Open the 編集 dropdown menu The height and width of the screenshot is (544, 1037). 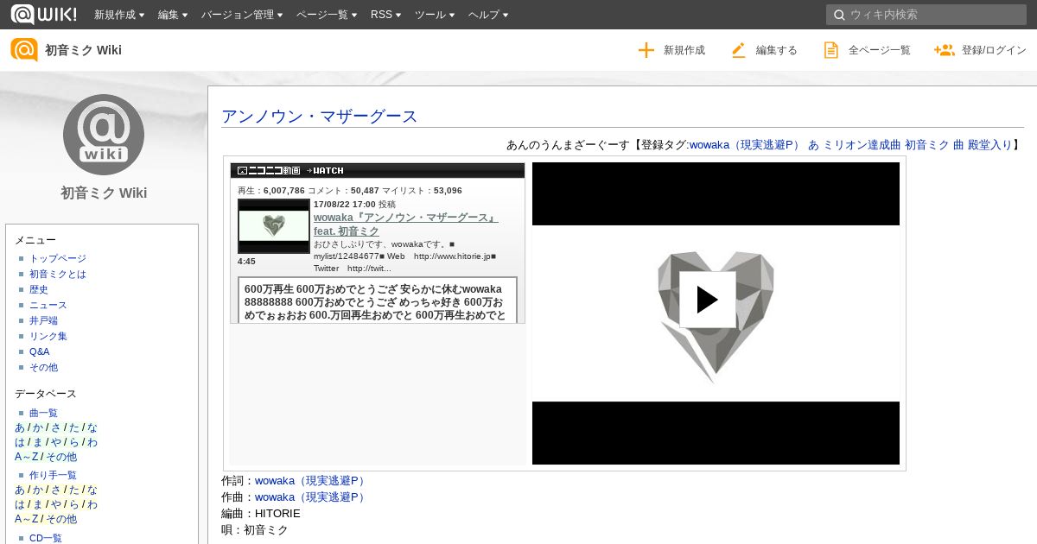tap(173, 15)
